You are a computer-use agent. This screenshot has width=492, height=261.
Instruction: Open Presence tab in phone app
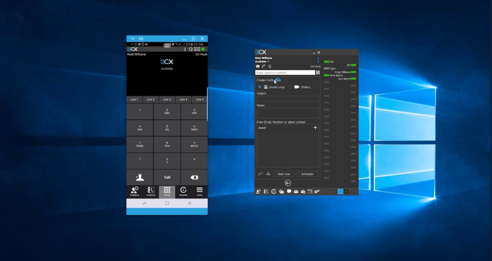(x=135, y=191)
